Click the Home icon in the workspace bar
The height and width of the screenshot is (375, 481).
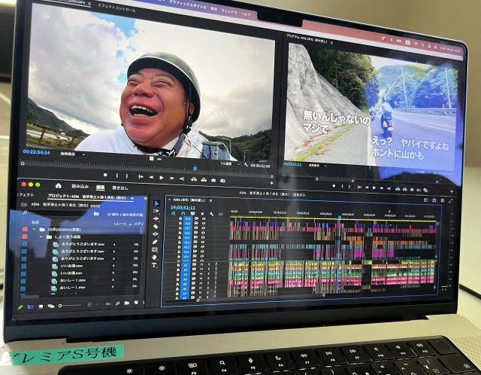pyautogui.click(x=59, y=186)
